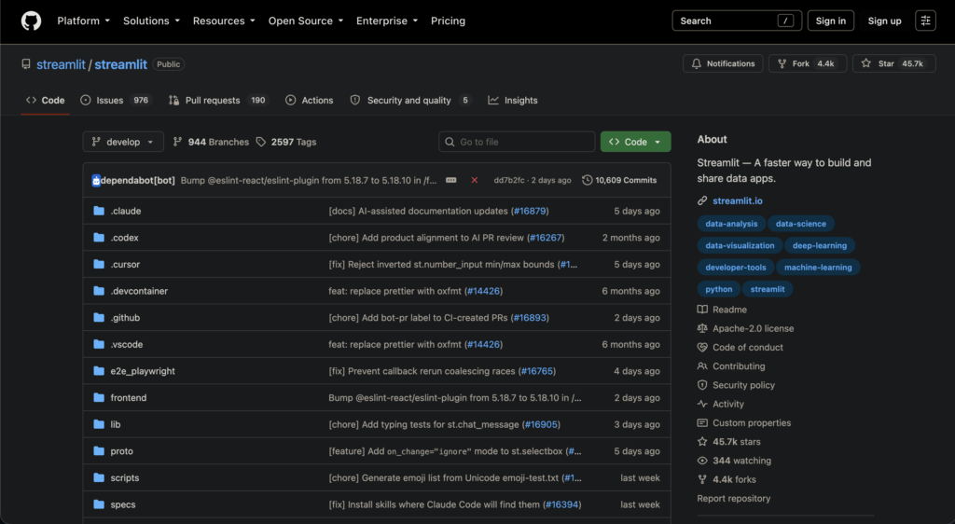This screenshot has height=524, width=955.
Task: Open the Enterprise dropdown
Action: [387, 21]
